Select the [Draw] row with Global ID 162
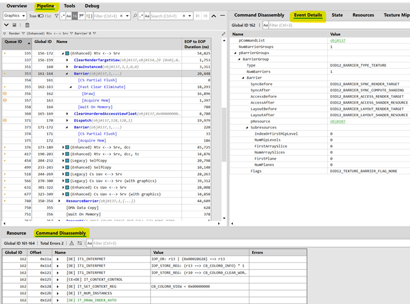Viewport: 410px width, 304px height. click(x=106, y=93)
